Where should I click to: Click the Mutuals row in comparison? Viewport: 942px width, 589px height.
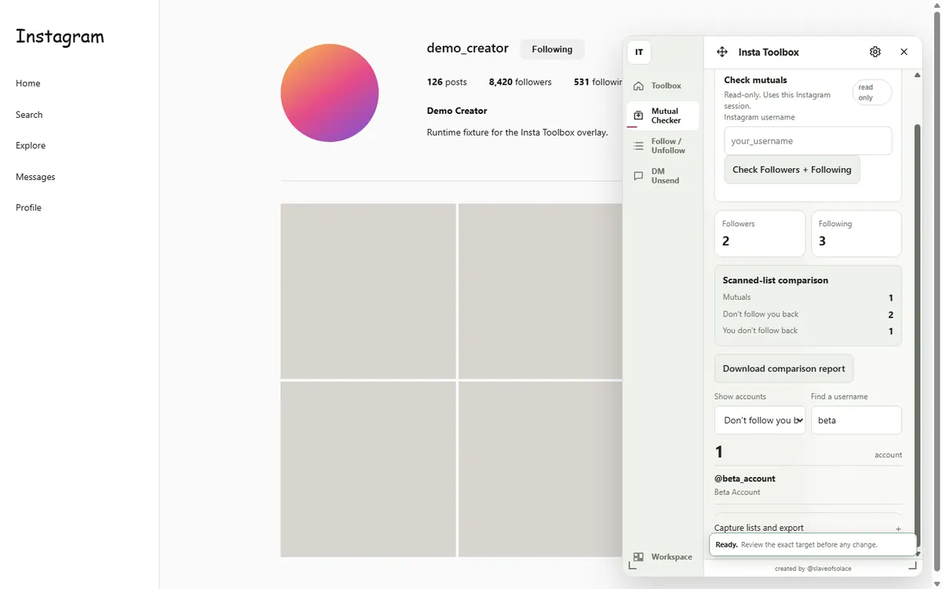click(x=808, y=298)
